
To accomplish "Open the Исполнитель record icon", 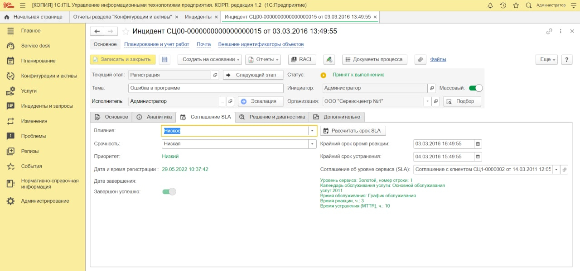I will [x=230, y=101].
